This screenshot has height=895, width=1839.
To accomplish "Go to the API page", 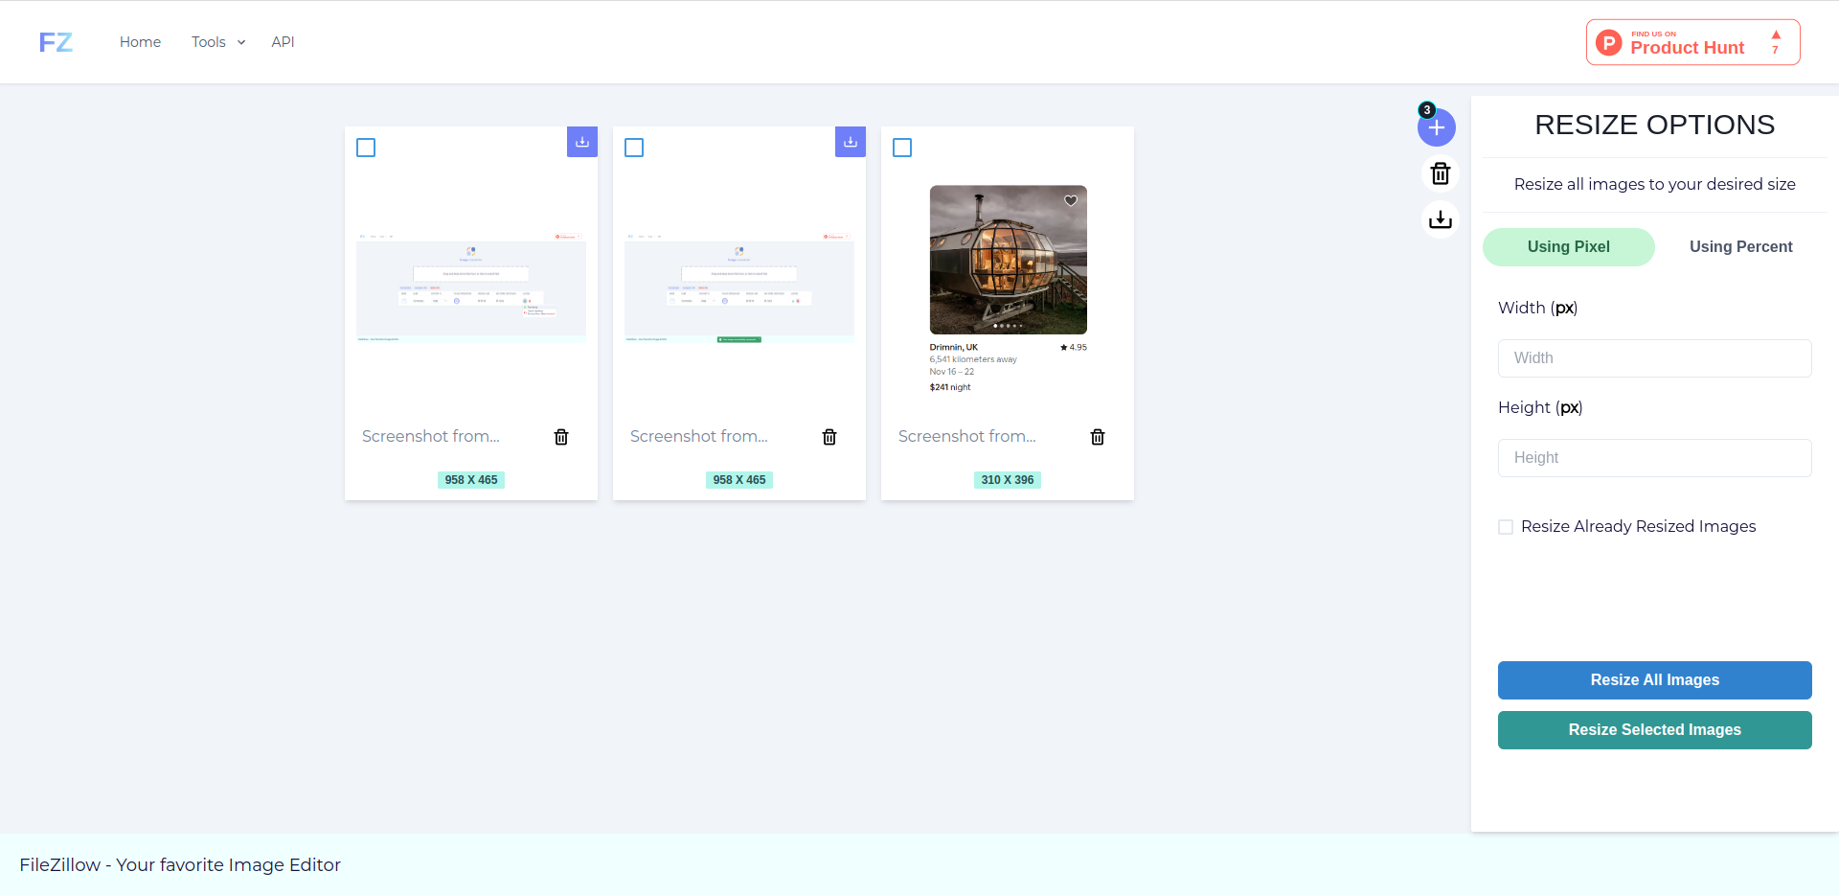I will pos(283,41).
